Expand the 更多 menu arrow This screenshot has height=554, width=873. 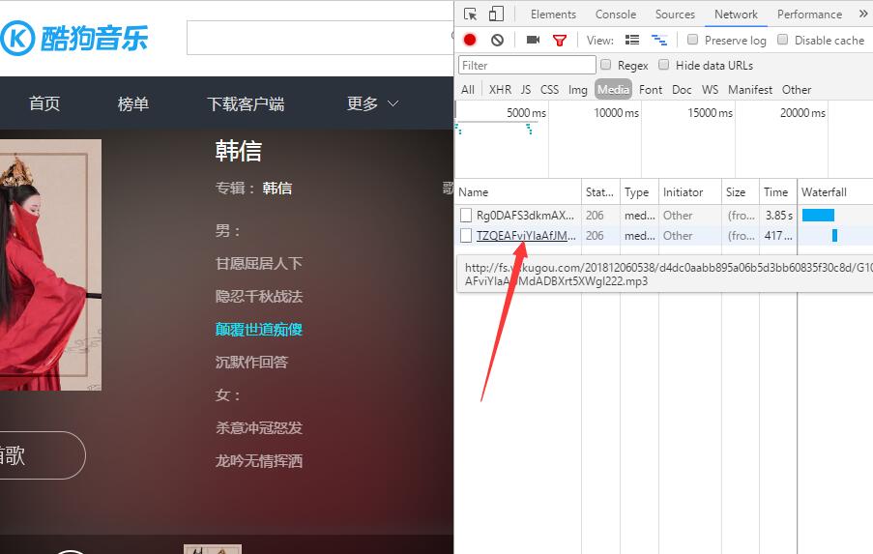pos(393,103)
